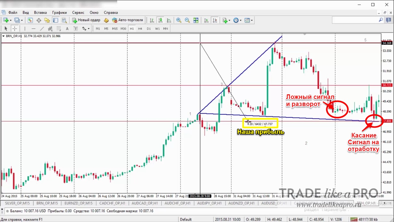The width and height of the screenshot is (394, 222).
Task: Switch timeframe to M30
Action: [123, 29]
